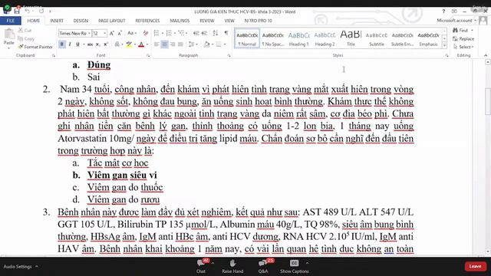Clear all formatting with the eraser icon
Image resolution: width=491 pixels, height=276 pixels.
click(146, 33)
